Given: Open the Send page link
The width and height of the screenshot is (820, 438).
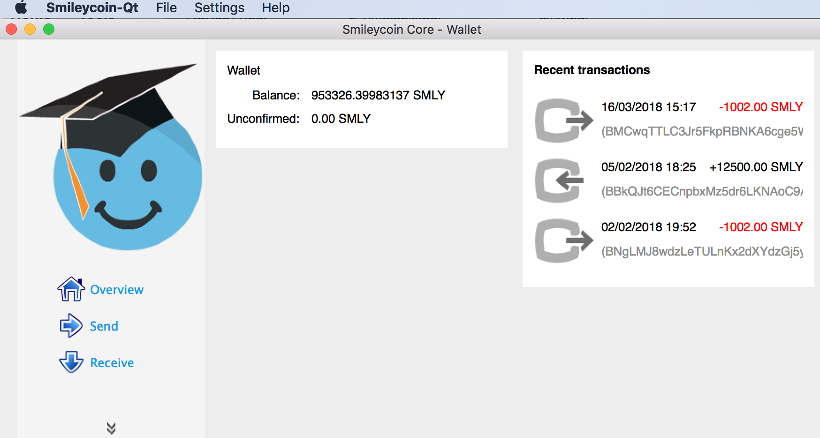Looking at the screenshot, I should click(104, 326).
